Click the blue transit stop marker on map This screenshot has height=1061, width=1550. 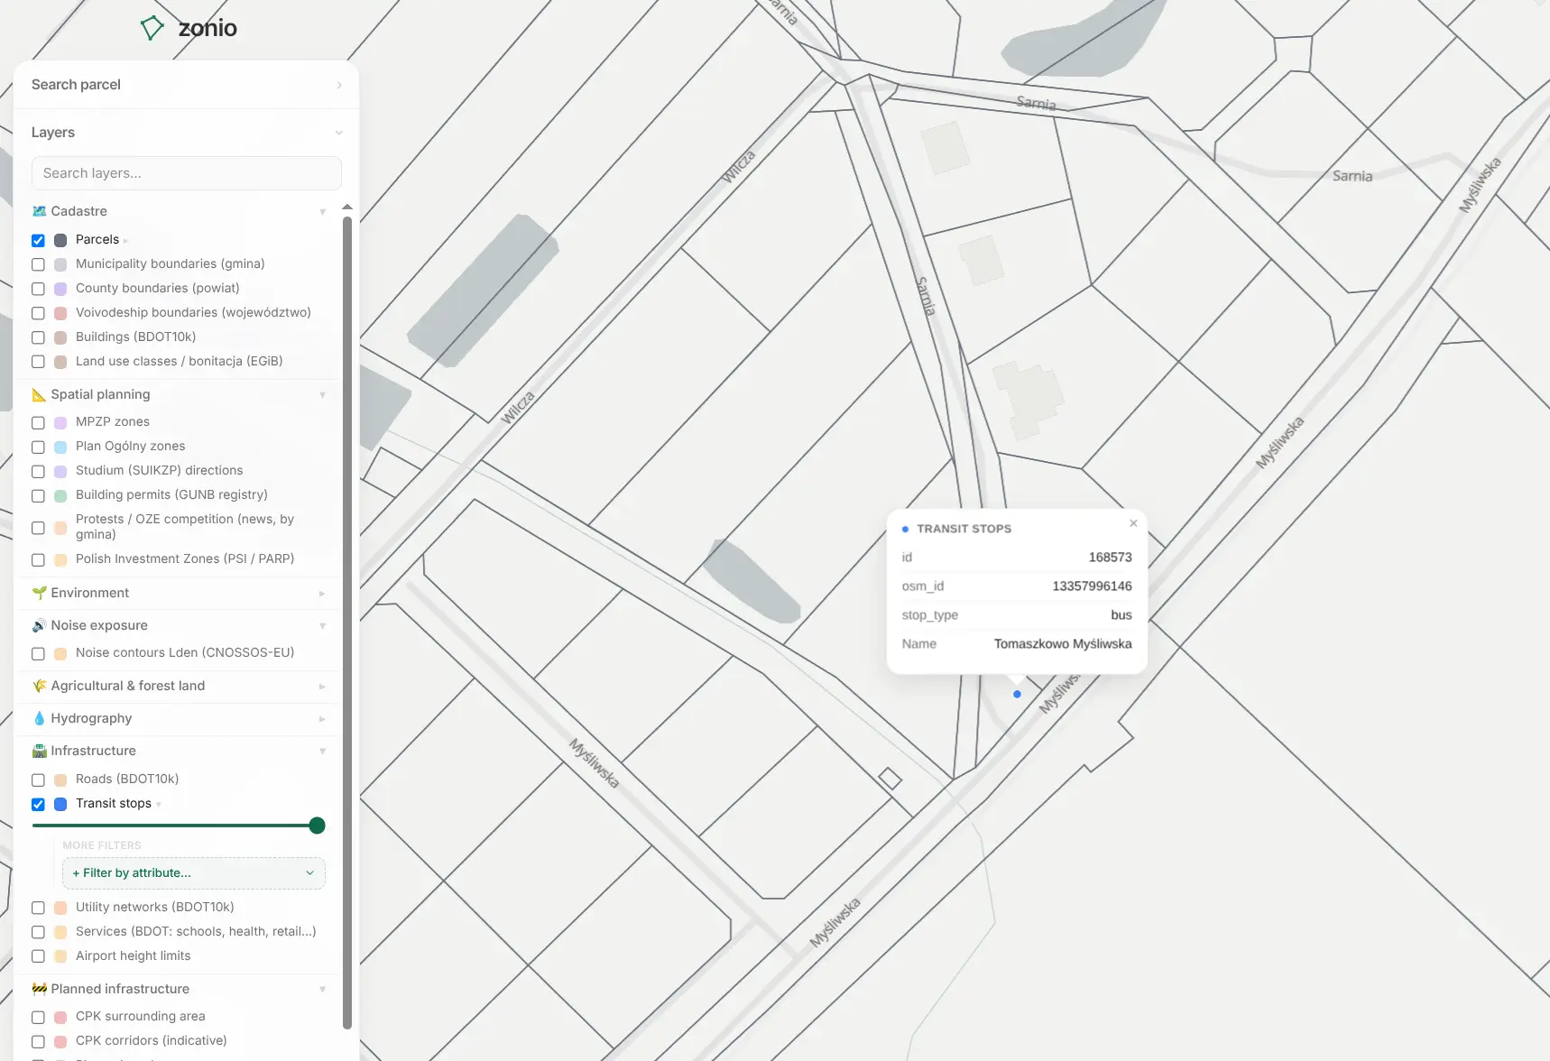[1017, 694]
